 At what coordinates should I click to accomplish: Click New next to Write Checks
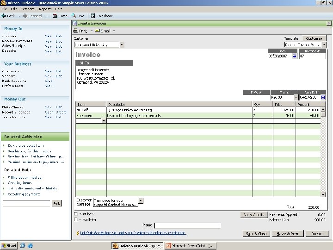pos(48,107)
